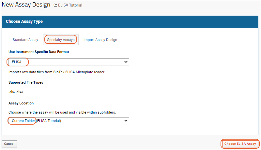Click the Supported File Types heading

coord(26,82)
